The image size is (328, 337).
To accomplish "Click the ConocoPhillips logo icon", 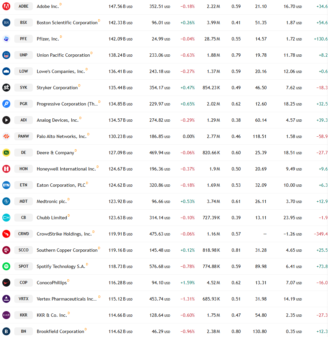I will (6, 283).
